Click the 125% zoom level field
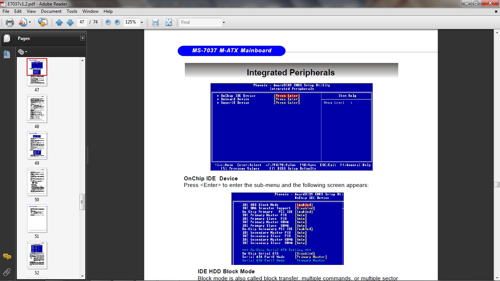Image resolution: width=500 pixels, height=281 pixels. pyautogui.click(x=131, y=22)
